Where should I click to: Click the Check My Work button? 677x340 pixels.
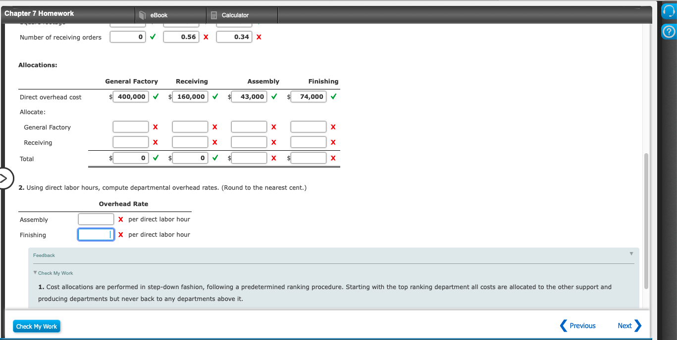click(x=37, y=327)
